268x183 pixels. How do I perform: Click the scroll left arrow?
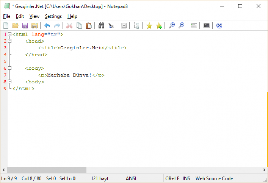coord(3,170)
